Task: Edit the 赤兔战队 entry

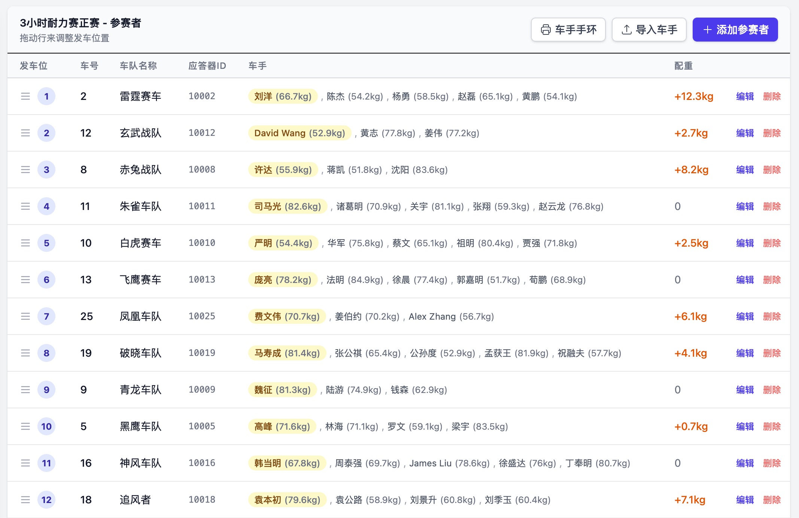Action: (x=745, y=170)
